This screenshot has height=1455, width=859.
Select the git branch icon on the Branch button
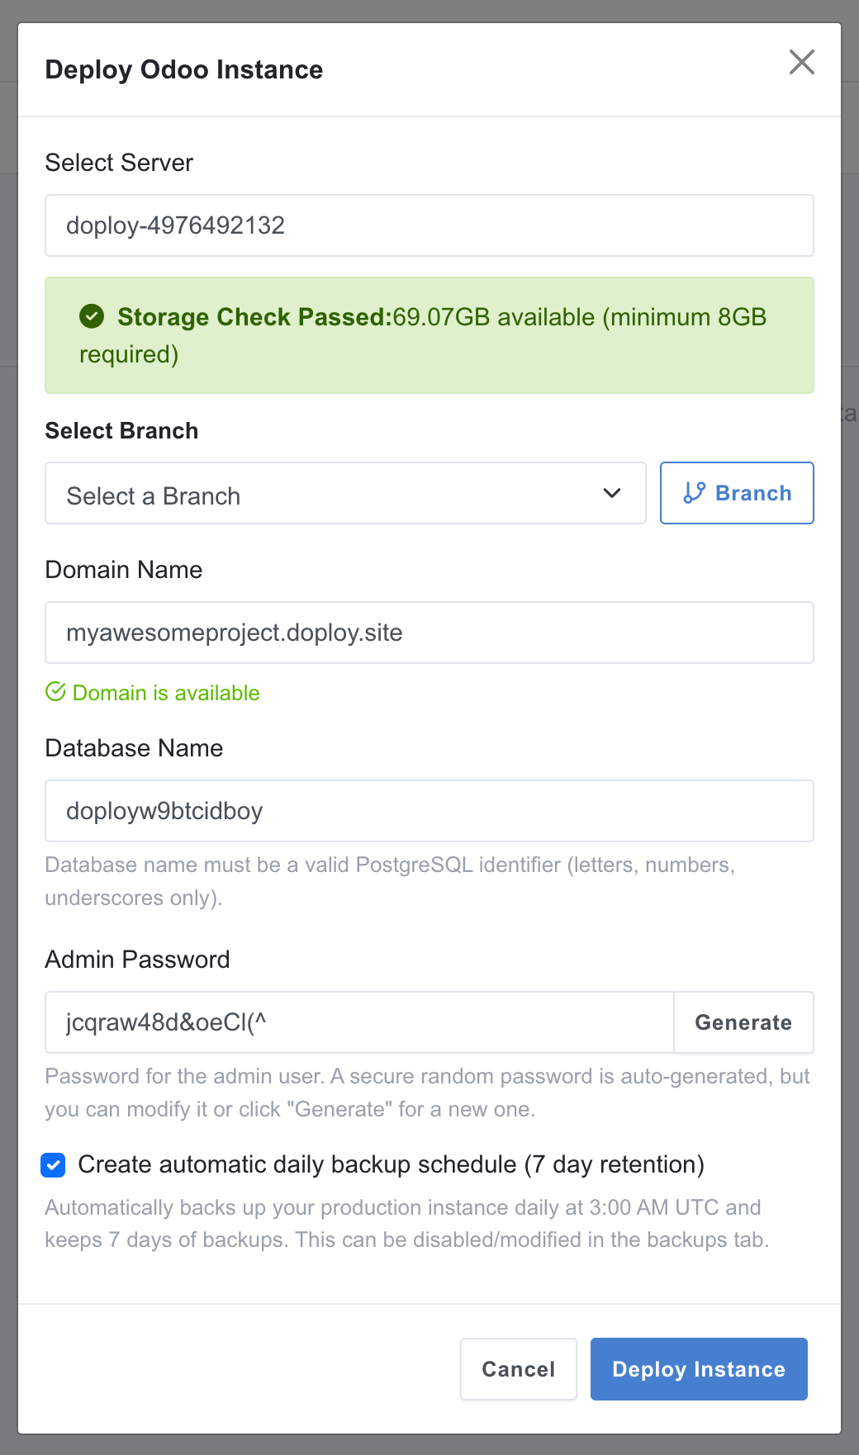(x=693, y=493)
